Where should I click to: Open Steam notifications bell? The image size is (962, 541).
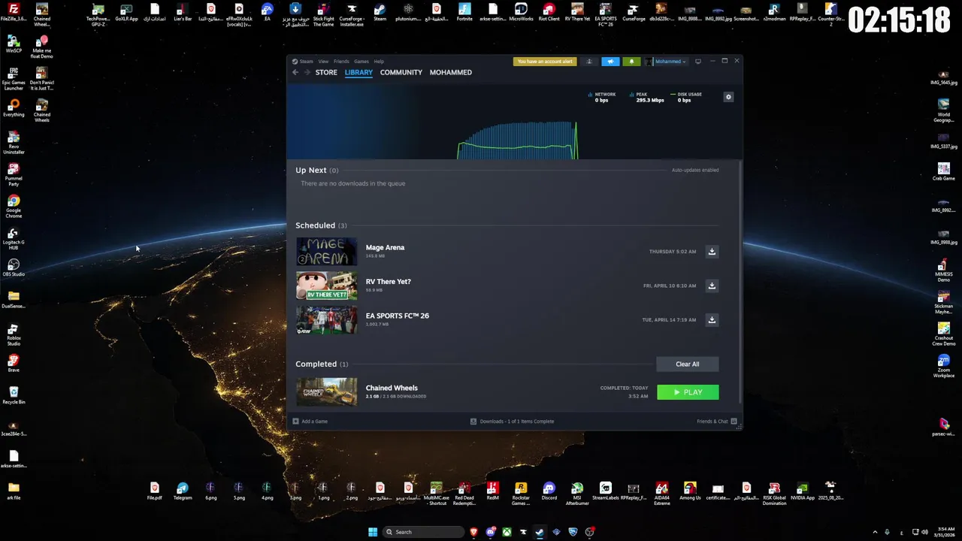631,62
